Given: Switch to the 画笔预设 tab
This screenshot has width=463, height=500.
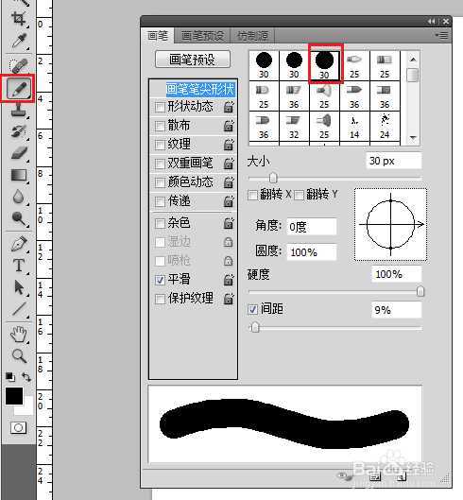Looking at the screenshot, I should [202, 36].
